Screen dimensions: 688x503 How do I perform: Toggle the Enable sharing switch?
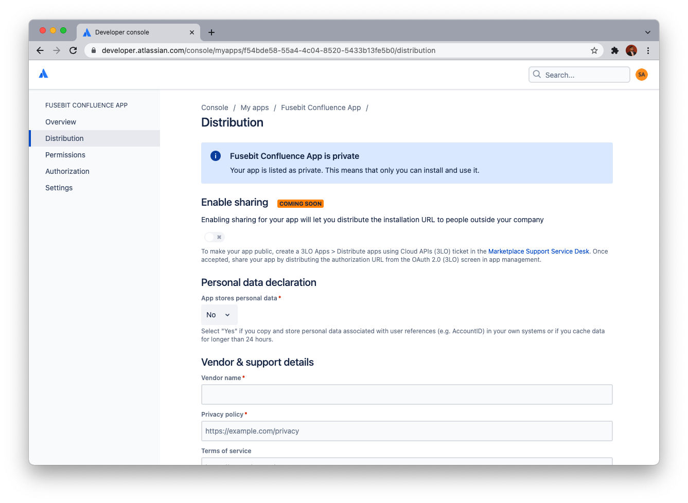point(215,237)
